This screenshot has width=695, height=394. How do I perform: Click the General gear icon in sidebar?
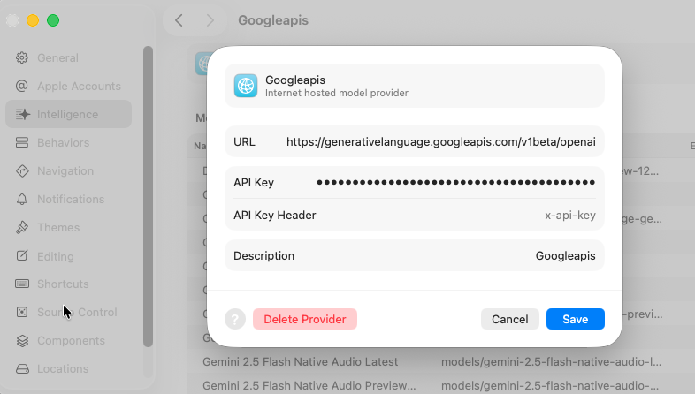22,58
